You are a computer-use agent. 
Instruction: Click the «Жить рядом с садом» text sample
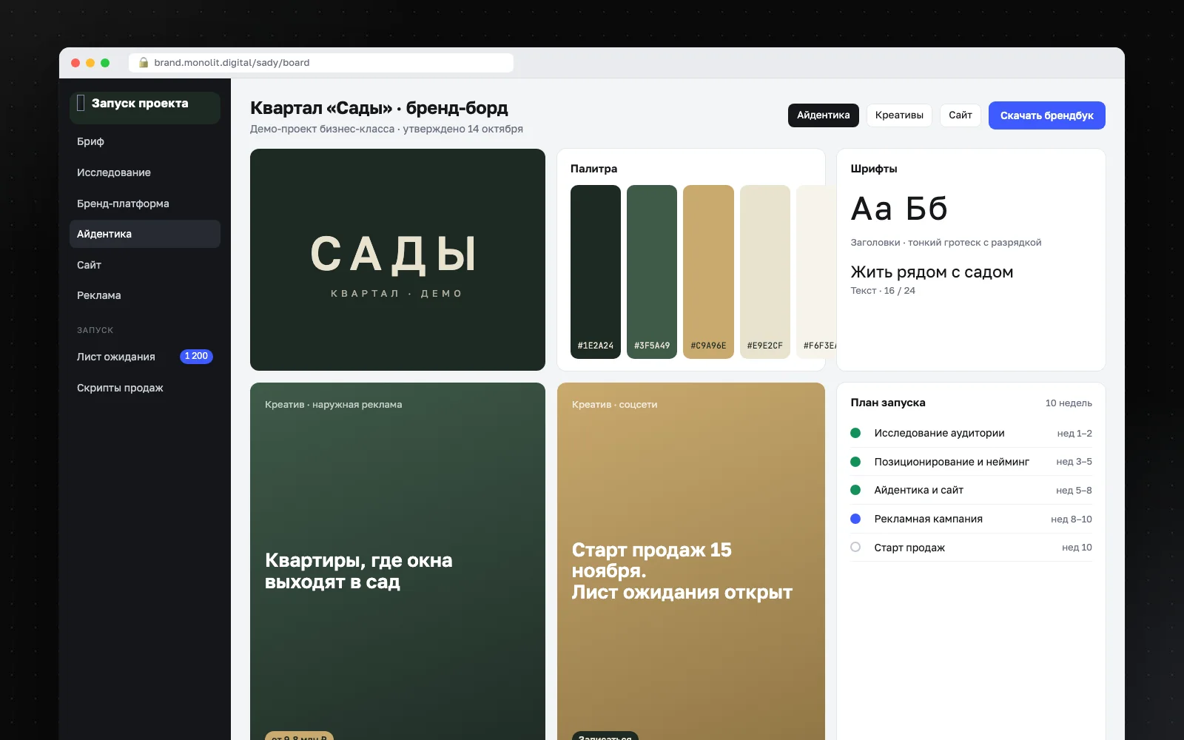point(932,272)
